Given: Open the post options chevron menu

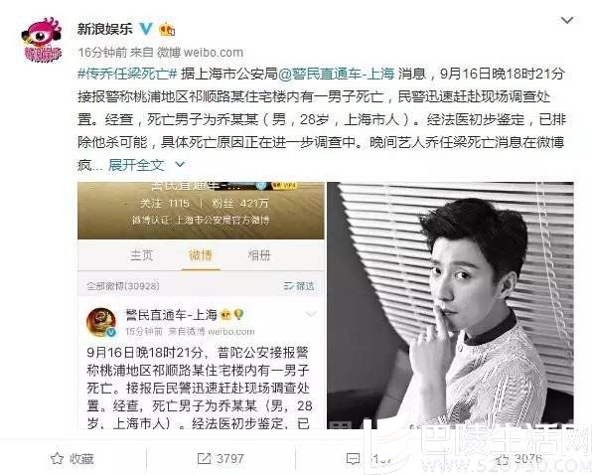Looking at the screenshot, I should click(x=567, y=20).
